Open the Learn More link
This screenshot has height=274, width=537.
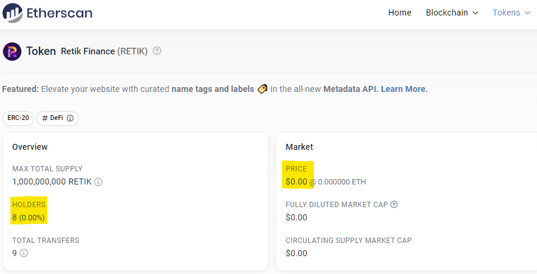click(404, 89)
